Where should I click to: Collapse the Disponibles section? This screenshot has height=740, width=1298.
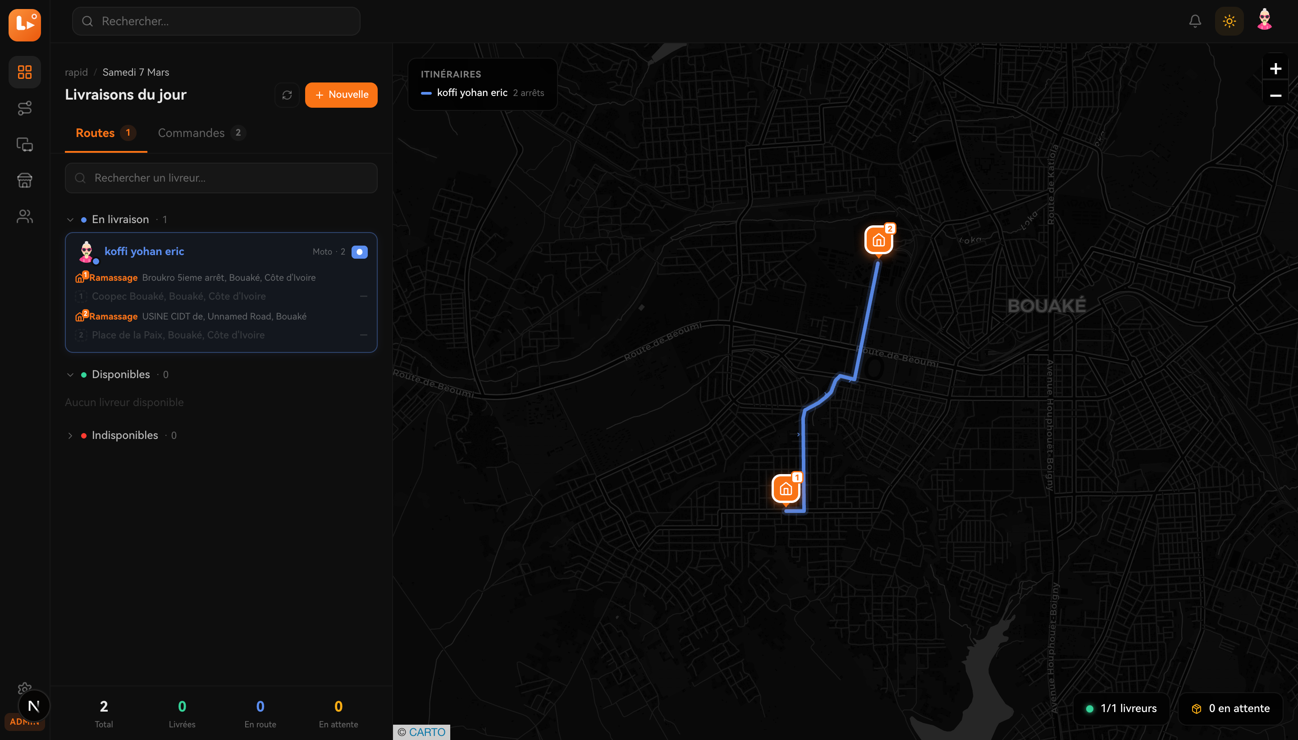coord(70,375)
